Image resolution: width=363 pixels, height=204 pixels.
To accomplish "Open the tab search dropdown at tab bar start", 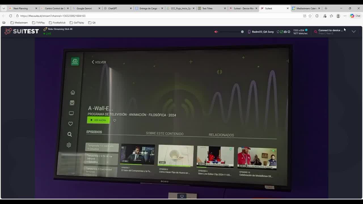I will pyautogui.click(x=4, y=8).
